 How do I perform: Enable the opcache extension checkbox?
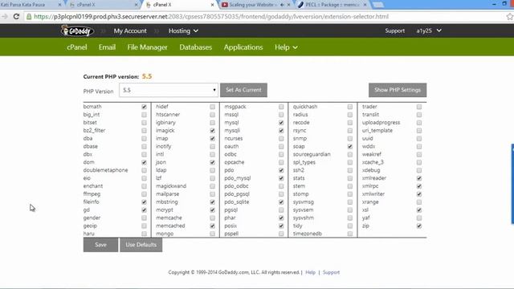pyautogui.click(x=281, y=162)
